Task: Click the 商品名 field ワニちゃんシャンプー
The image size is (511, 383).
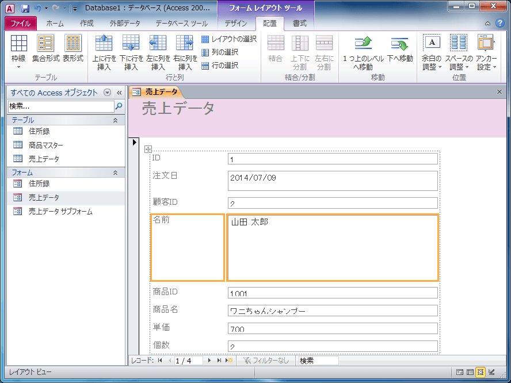Action: [333, 311]
